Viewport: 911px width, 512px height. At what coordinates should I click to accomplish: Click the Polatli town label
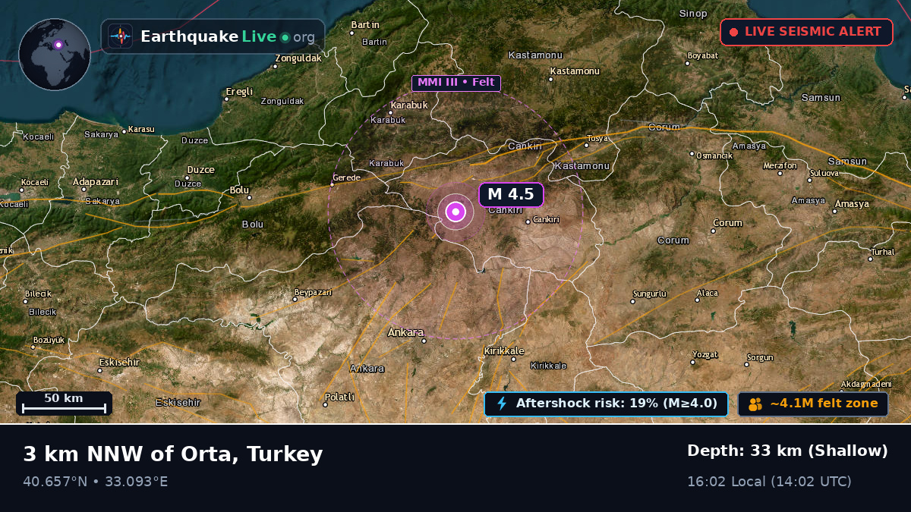click(339, 398)
